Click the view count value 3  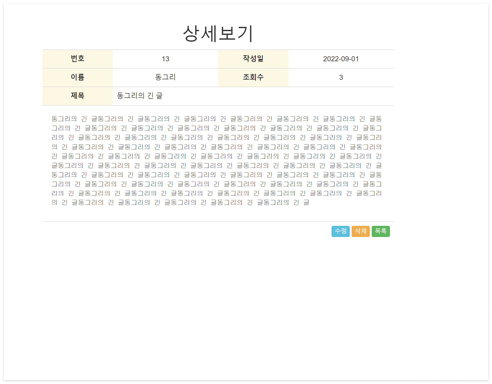point(341,77)
